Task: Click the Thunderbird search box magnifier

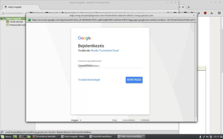Action: coord(168,13)
